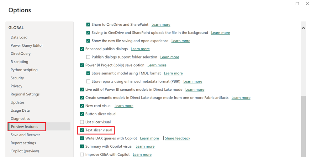Toggle the New card visual checkbox
311x157 pixels.
[x=82, y=106]
